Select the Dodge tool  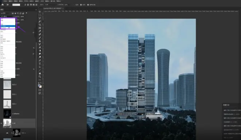point(40,57)
